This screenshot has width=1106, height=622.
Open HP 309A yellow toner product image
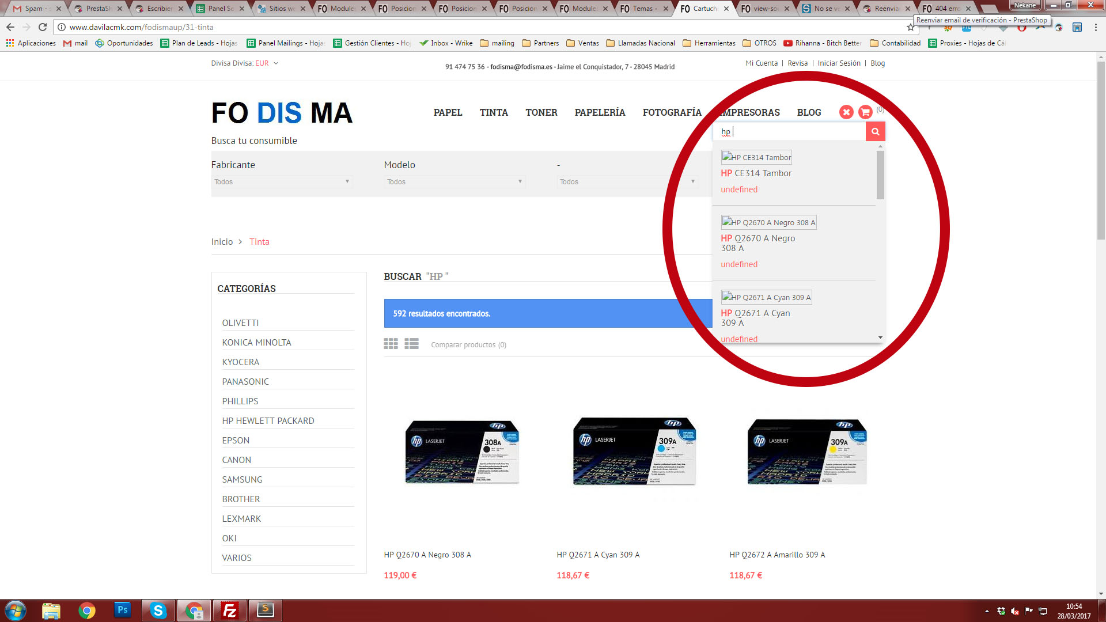807,452
